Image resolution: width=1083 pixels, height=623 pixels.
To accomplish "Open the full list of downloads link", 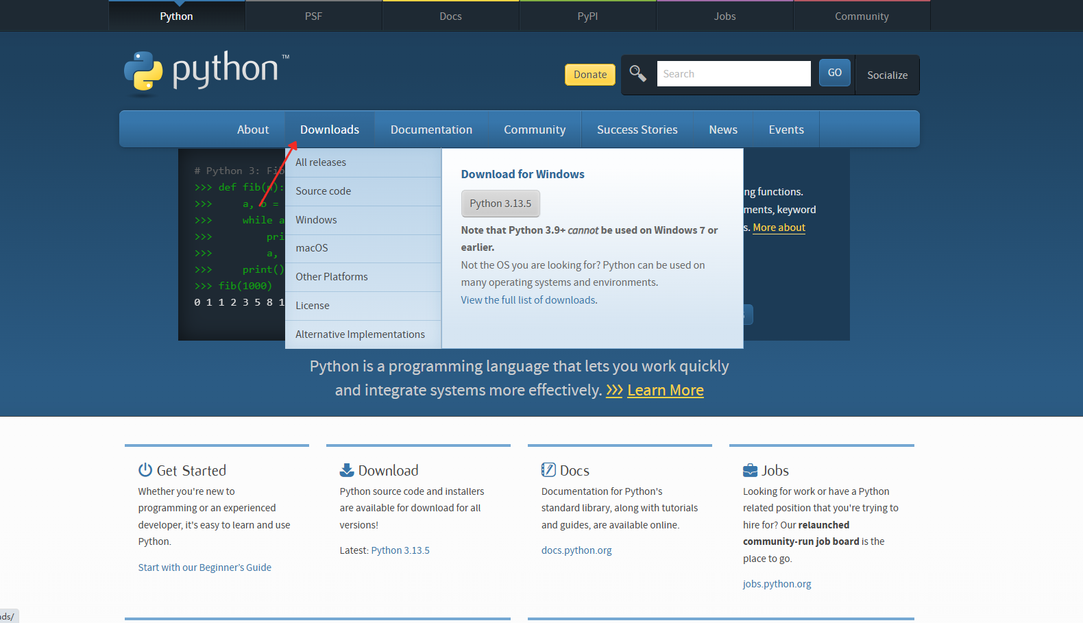I will click(x=528, y=300).
